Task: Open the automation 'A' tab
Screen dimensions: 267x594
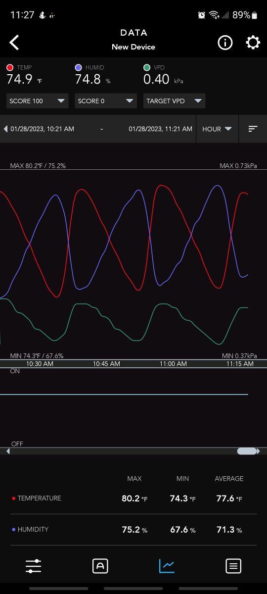Action: tap(100, 566)
